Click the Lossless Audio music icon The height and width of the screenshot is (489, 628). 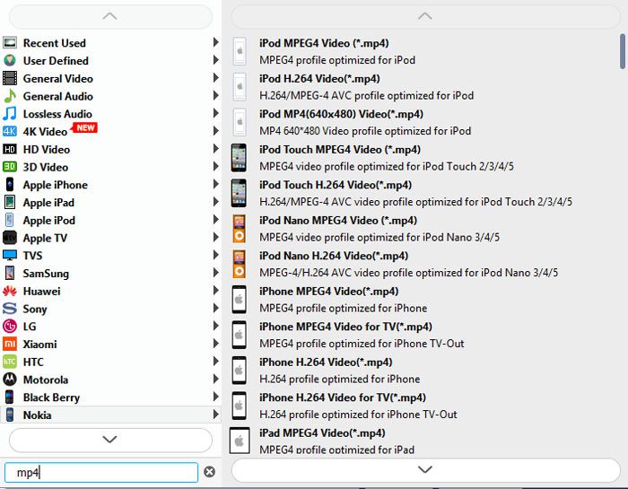pyautogui.click(x=10, y=114)
